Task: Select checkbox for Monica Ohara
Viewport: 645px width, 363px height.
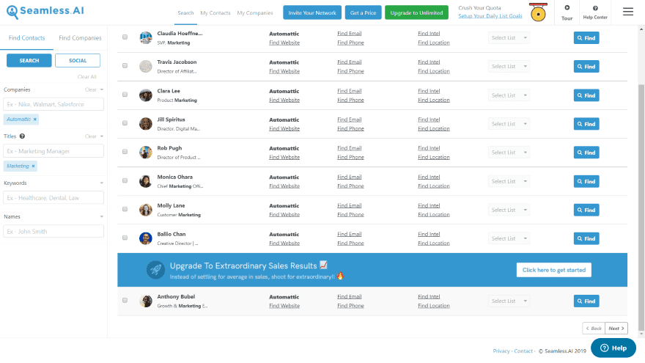Action: (125, 180)
